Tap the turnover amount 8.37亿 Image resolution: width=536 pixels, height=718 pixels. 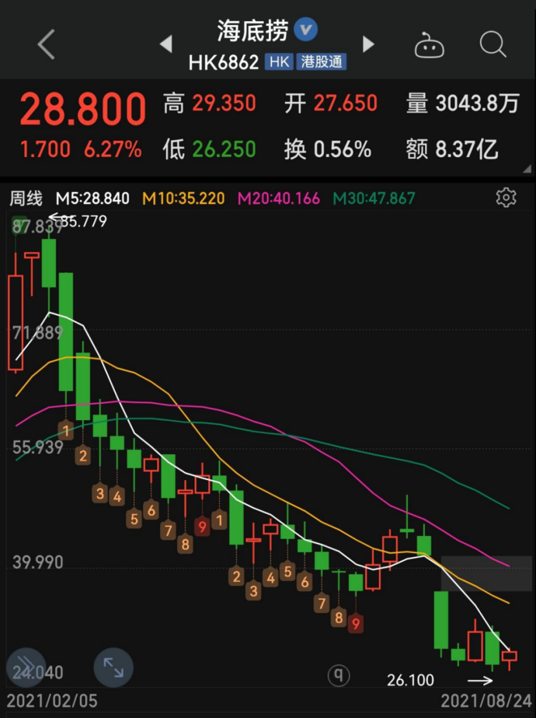(466, 149)
